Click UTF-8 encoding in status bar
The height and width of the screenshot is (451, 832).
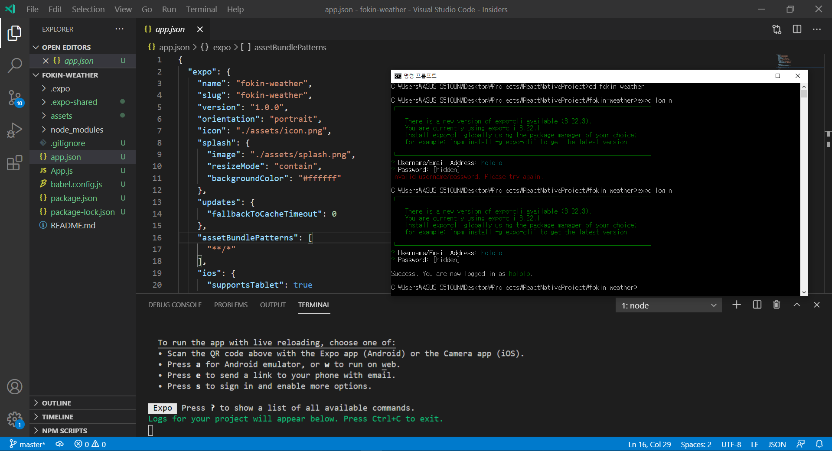731,444
